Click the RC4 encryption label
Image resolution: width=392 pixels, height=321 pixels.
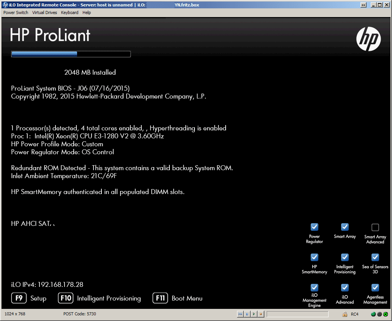[x=354, y=314]
